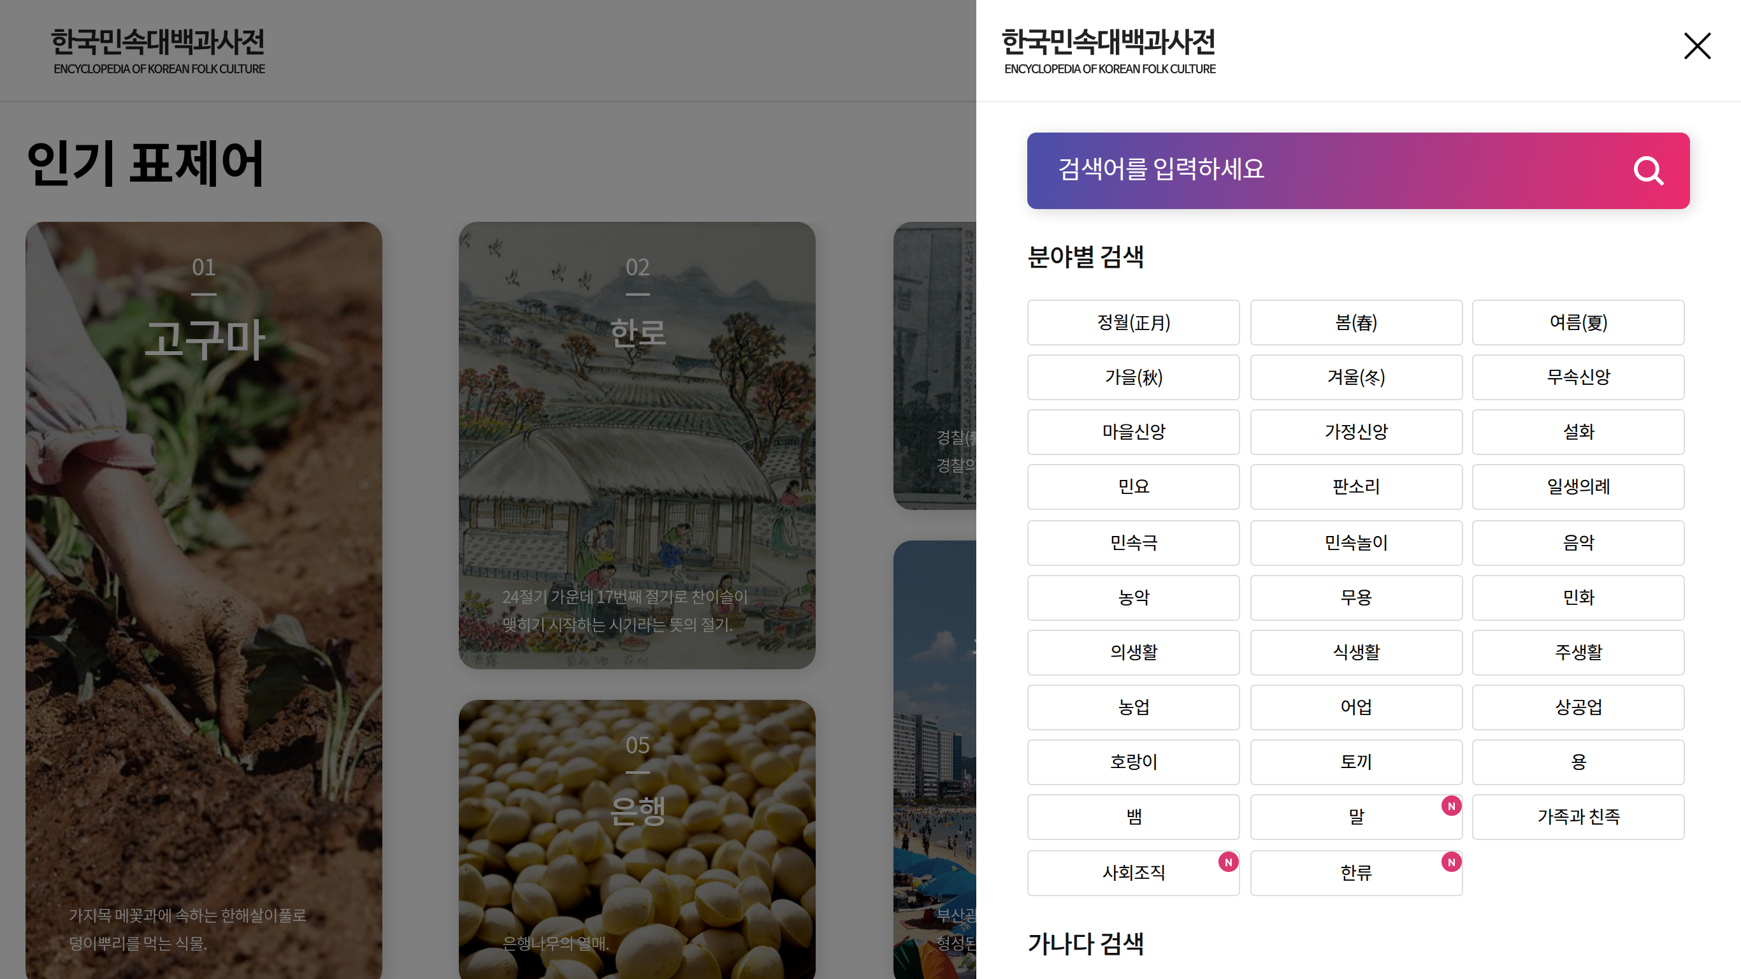Open the 한로 popular entry card
The image size is (1741, 979).
click(x=637, y=446)
